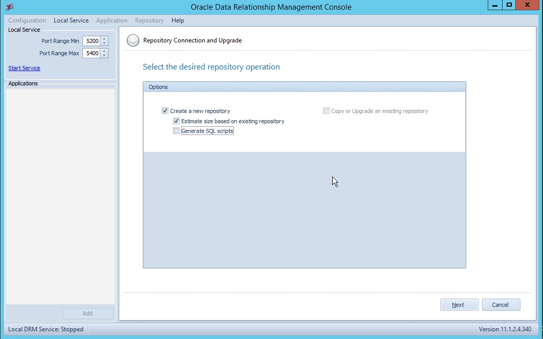Click the Add button below Applications panel

(87, 313)
